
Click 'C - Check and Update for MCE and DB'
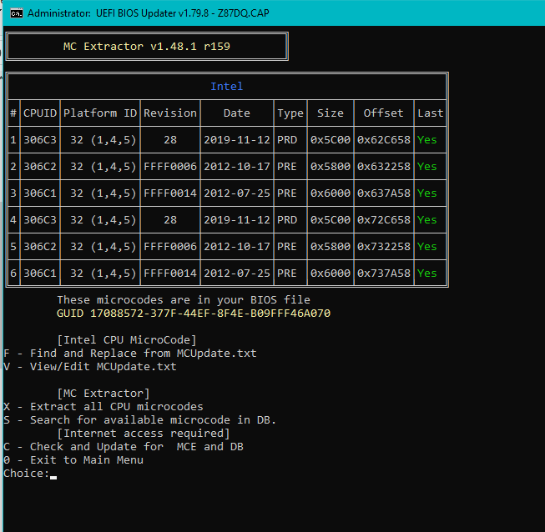[x=124, y=447]
